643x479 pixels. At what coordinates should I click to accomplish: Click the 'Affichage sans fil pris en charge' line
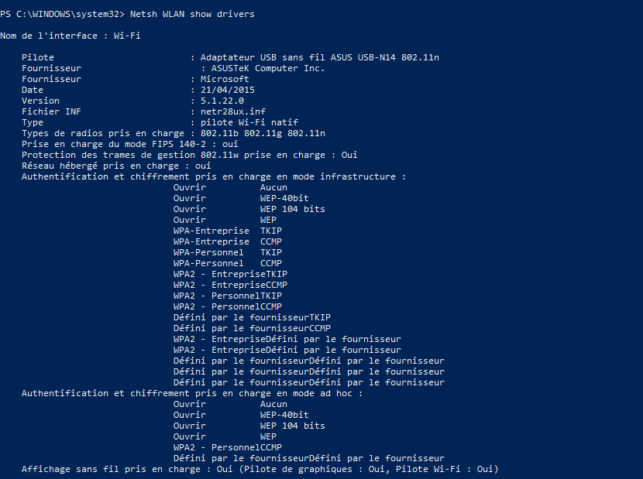pos(260,469)
